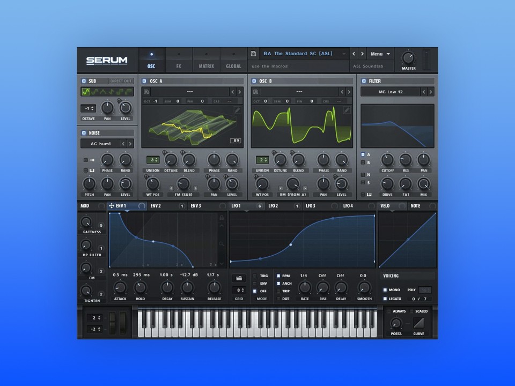Toggle the MONO voicing checkbox
Image resolution: width=515 pixels, height=386 pixels.
tap(385, 290)
